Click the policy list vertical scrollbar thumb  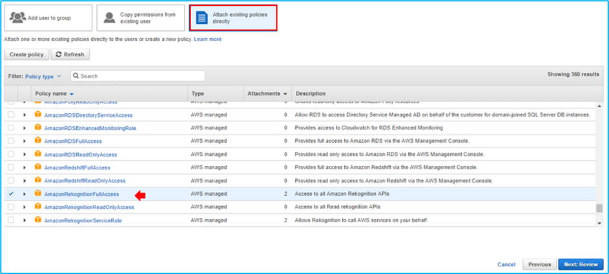coord(599,208)
